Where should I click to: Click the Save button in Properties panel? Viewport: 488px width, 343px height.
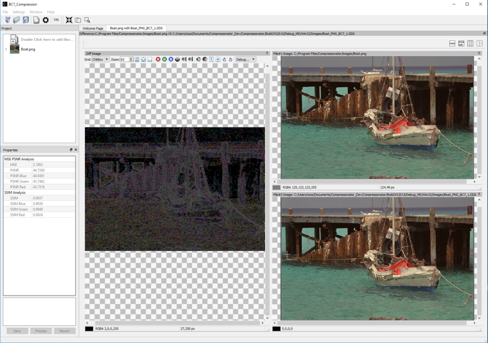(x=17, y=331)
